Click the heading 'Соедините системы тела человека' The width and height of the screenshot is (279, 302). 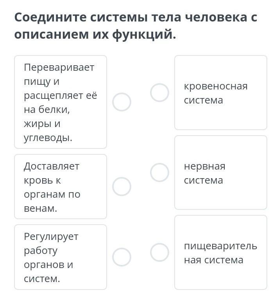[136, 18]
